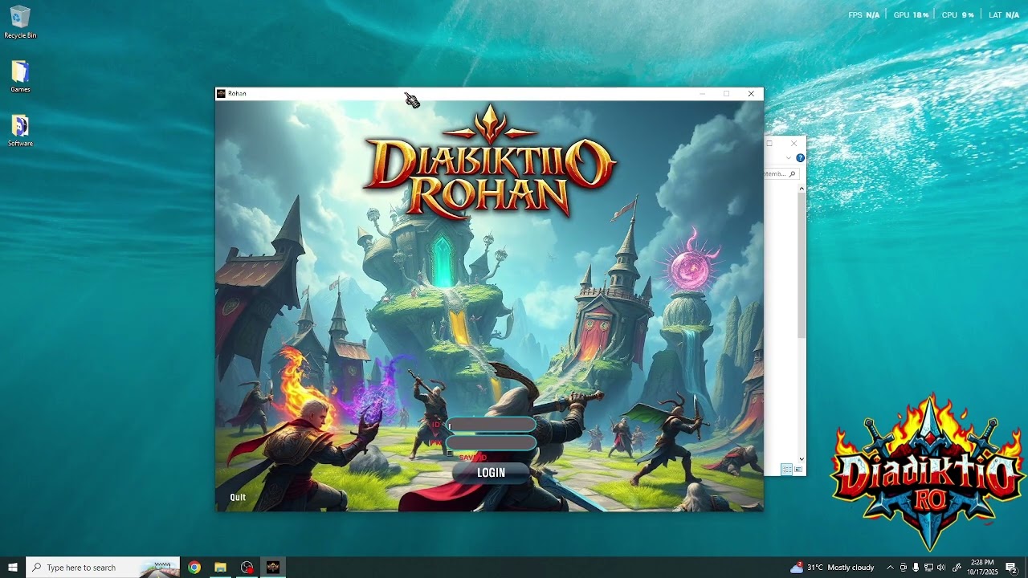Open the weather widget showing 31°C
The image size is (1028, 578).
point(832,568)
